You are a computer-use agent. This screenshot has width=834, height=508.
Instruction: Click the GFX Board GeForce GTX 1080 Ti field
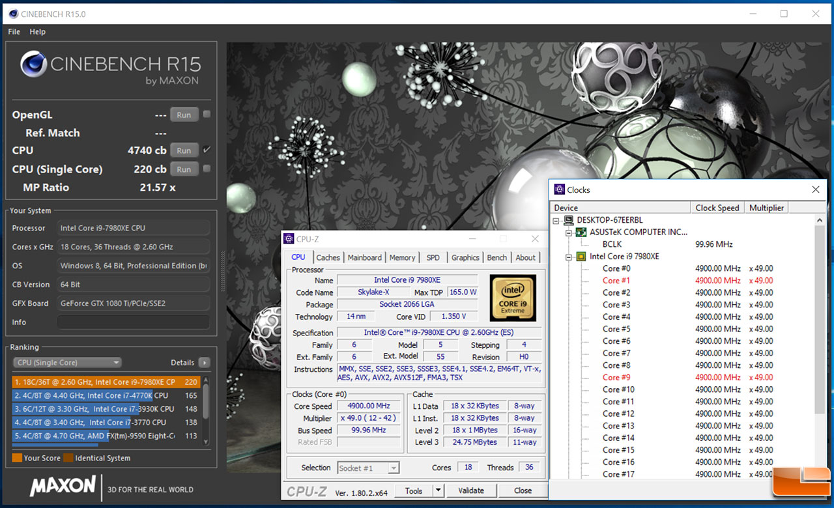tap(134, 303)
